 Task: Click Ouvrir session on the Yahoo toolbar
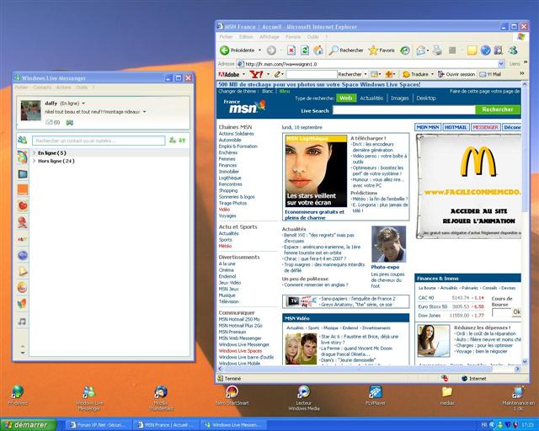(456, 74)
